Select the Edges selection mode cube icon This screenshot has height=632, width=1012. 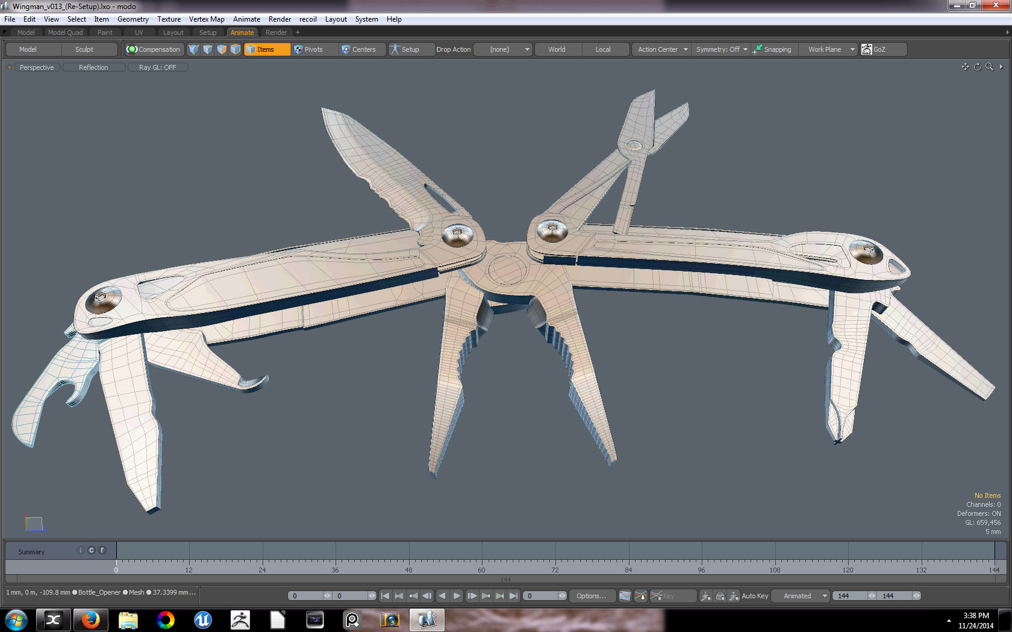click(207, 49)
